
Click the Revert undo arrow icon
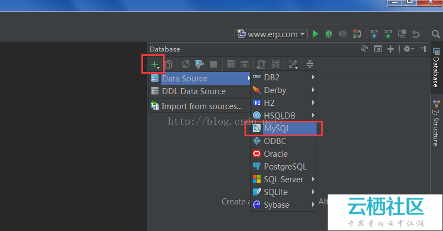(416, 34)
